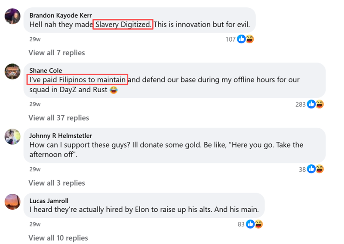Viewport: 344px width, 244px height.
Task: Expand View all 37 replies
Action: (x=58, y=117)
